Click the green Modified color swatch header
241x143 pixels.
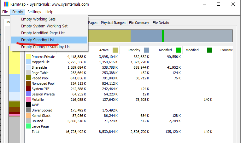click(178, 50)
